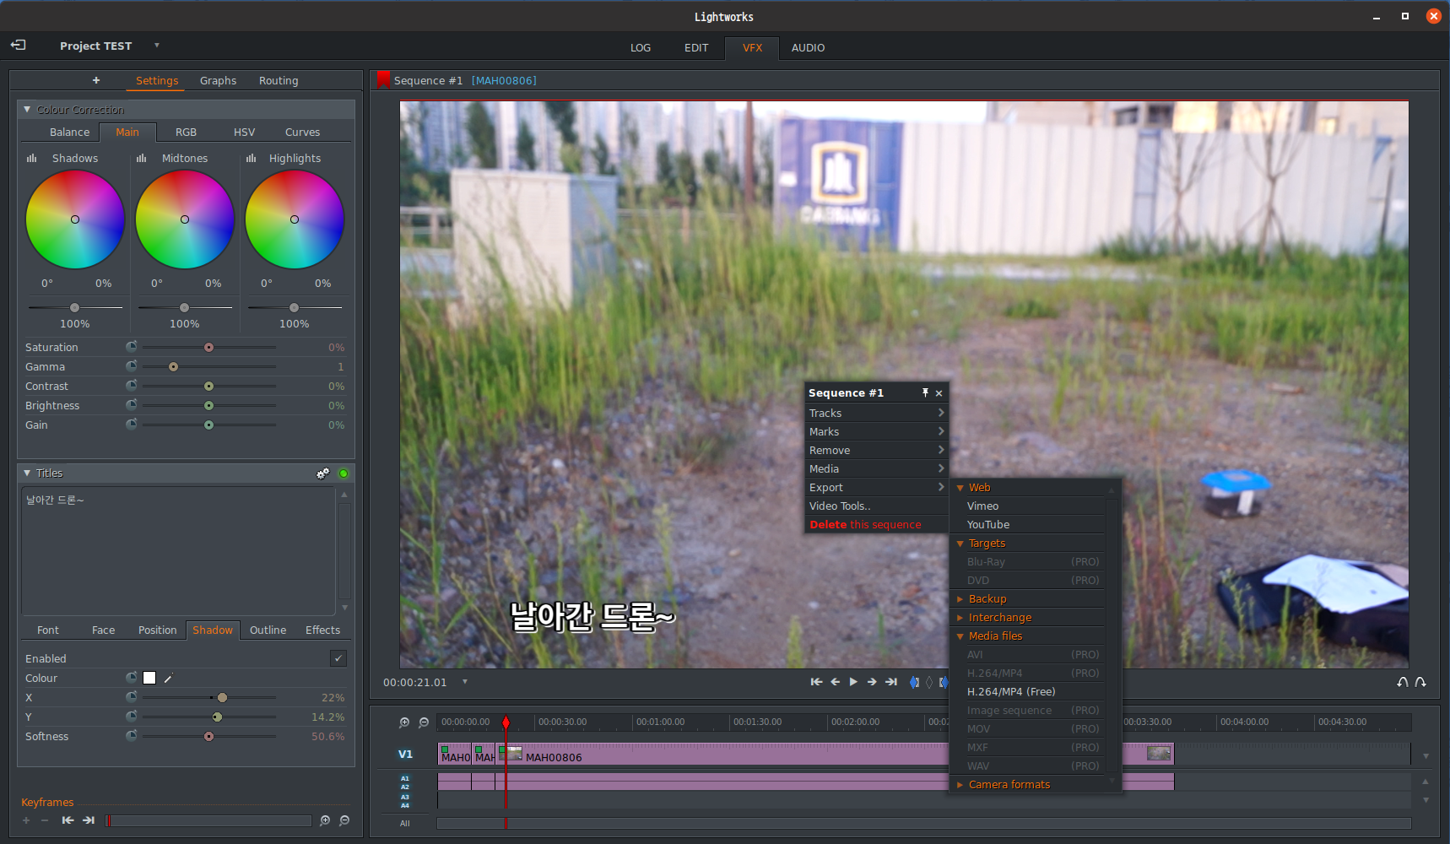
Task: Click the shadow Colour white swatch
Action: (x=149, y=678)
